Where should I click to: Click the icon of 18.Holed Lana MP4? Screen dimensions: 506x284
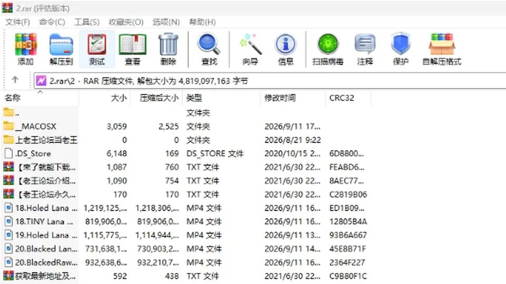tap(9, 208)
